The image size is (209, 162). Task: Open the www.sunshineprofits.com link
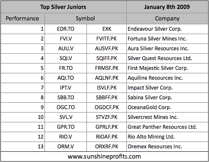point(104,156)
